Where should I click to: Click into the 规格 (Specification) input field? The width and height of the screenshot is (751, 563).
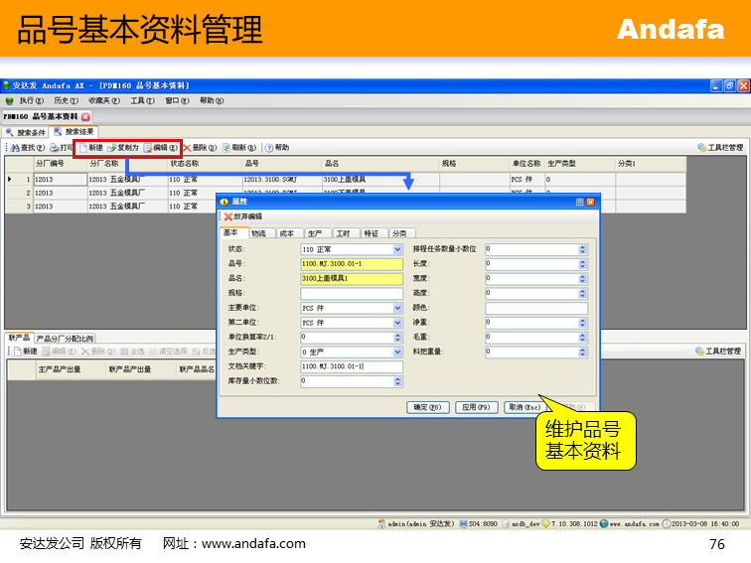[x=352, y=294]
